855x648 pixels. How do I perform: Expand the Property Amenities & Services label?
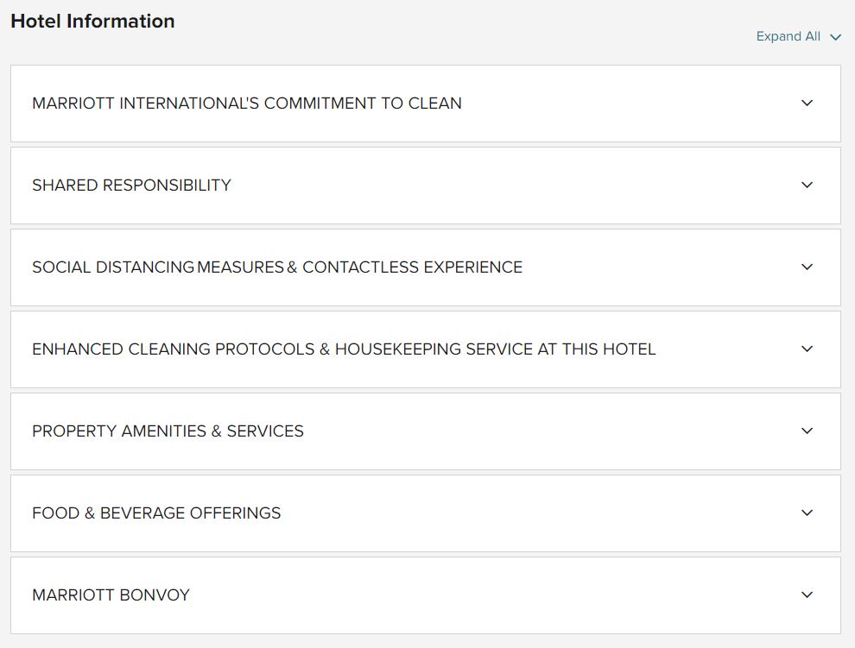[168, 431]
